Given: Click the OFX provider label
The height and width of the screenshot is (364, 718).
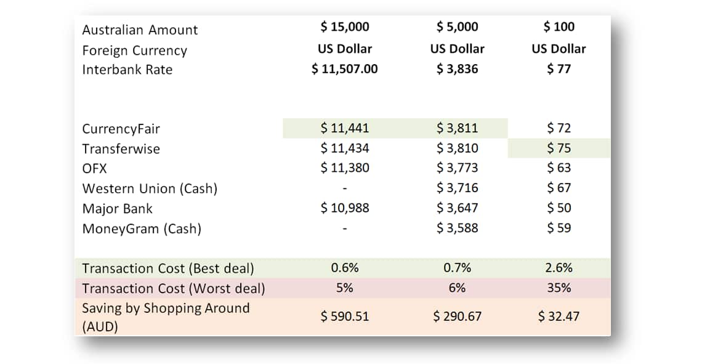Looking at the screenshot, I should click(x=94, y=169).
